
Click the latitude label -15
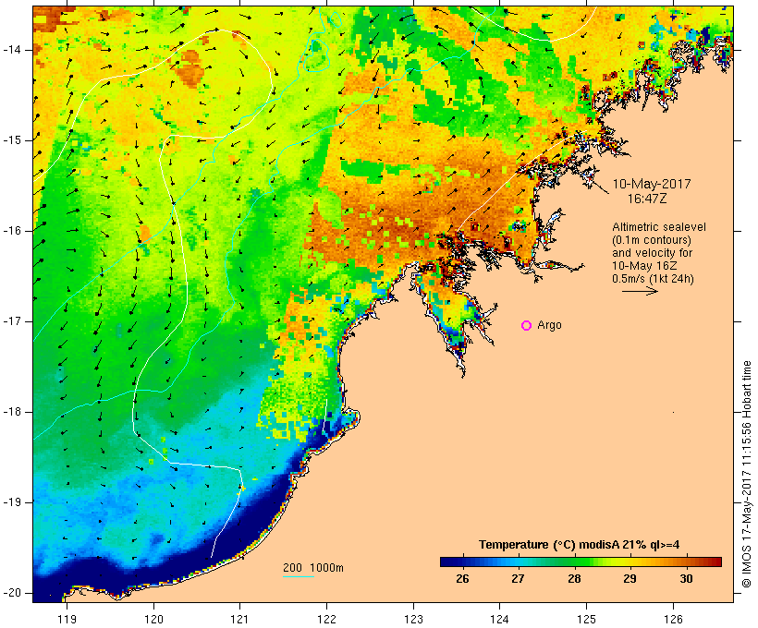click(x=12, y=140)
